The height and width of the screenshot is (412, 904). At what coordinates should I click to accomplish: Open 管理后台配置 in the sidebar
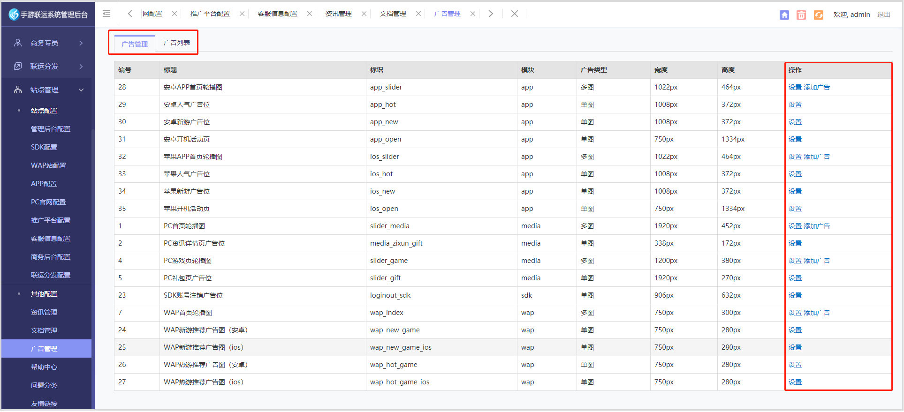pyautogui.click(x=51, y=129)
